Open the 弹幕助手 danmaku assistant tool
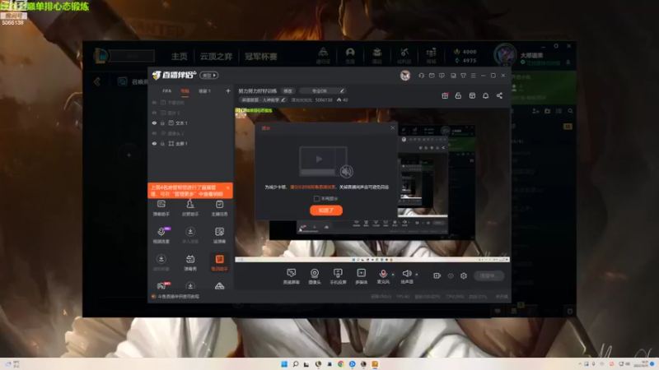This screenshot has height=370, width=659. 161,208
